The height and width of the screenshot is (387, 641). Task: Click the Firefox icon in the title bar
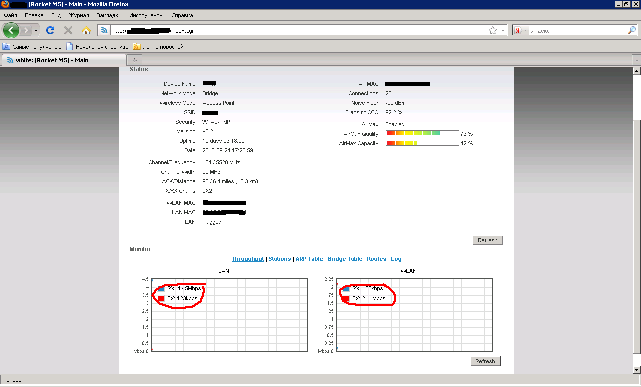click(6, 4)
